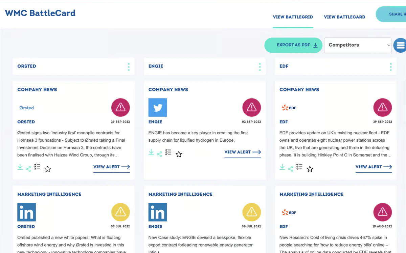
Task: Click the Export as PDF button
Action: coord(293,45)
